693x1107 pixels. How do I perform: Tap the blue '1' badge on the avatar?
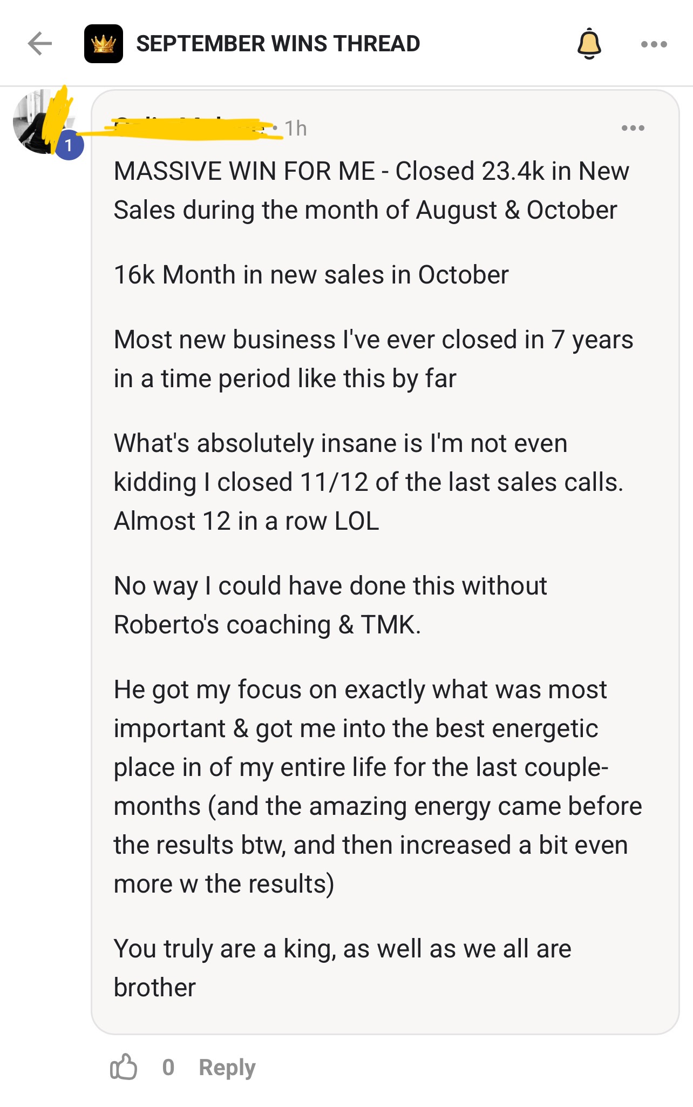click(x=70, y=144)
